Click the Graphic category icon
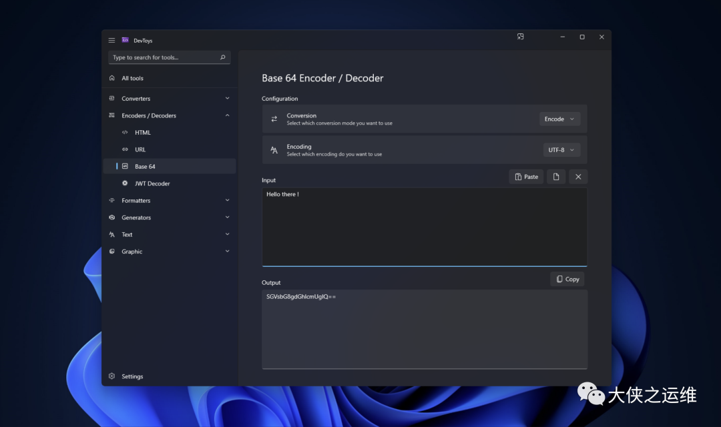This screenshot has width=721, height=427. click(111, 252)
